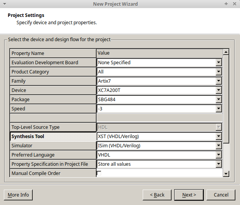Image resolution: width=240 pixels, height=205 pixels.
Task: Open the Evaluation Development Board dropdown
Action: click(x=218, y=62)
